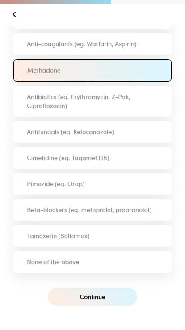This screenshot has width=185, height=330.
Task: Choose the option mentioning propranolol
Action: click(92, 210)
